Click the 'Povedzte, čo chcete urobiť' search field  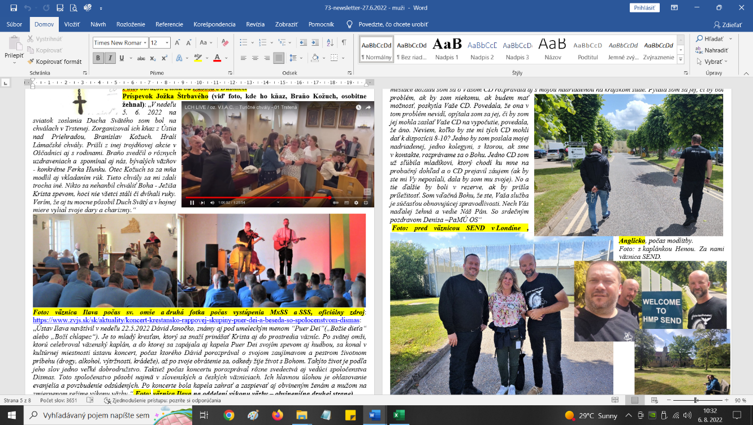click(x=394, y=24)
